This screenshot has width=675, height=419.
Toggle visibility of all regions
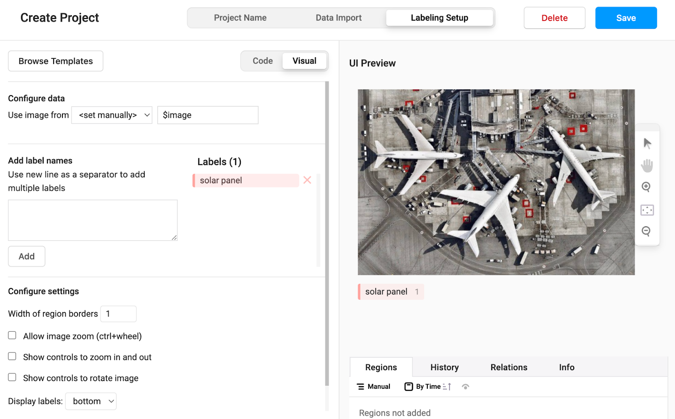[465, 387]
